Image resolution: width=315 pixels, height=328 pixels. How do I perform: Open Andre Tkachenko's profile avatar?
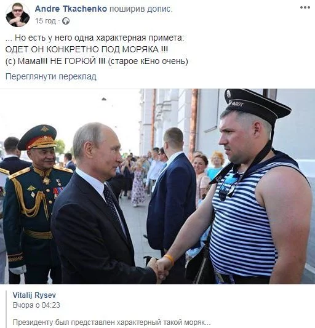(x=18, y=15)
